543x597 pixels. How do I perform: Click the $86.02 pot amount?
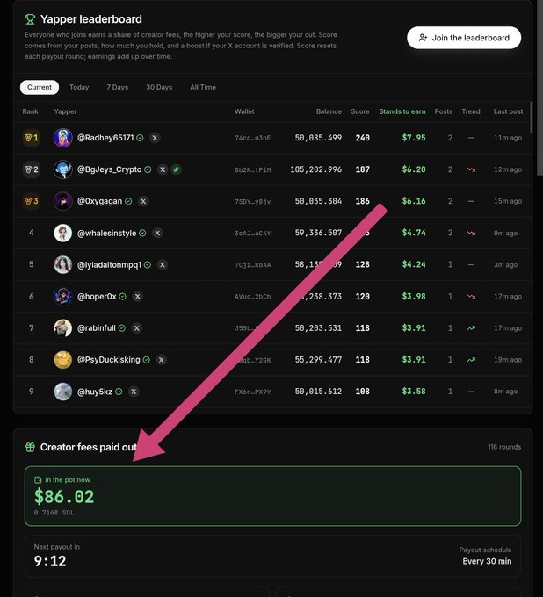(x=64, y=497)
